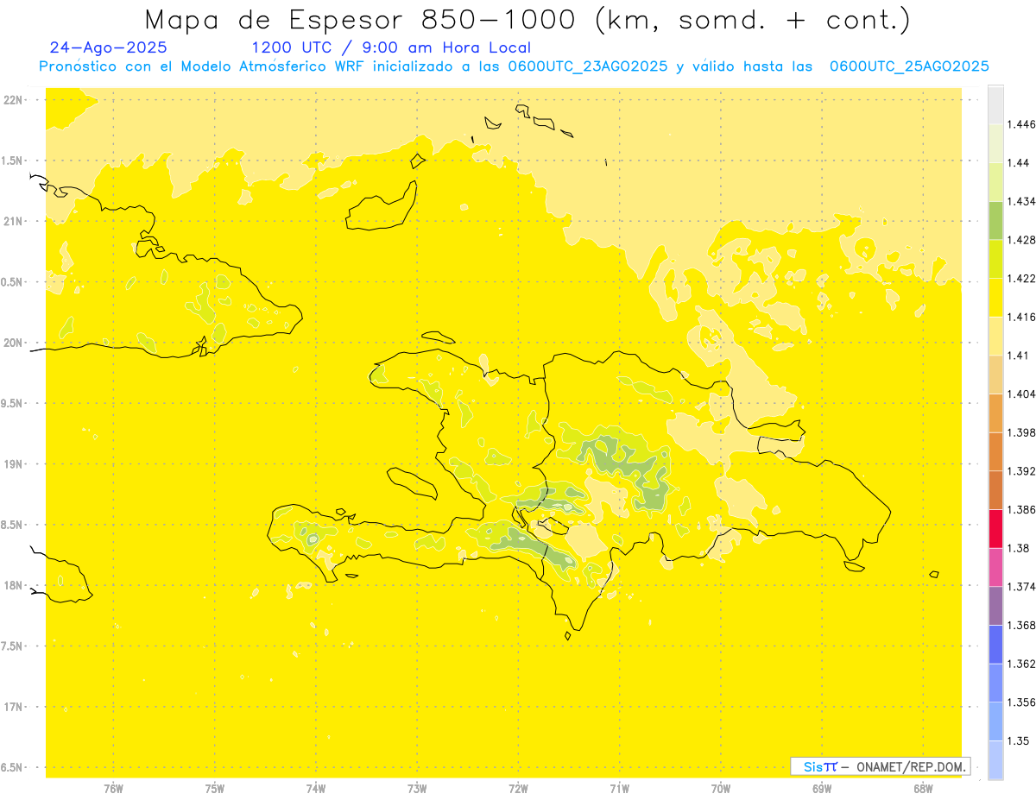Select the legend value '1.362'
Viewport: 1036px width, 800px height.
(x=1023, y=664)
